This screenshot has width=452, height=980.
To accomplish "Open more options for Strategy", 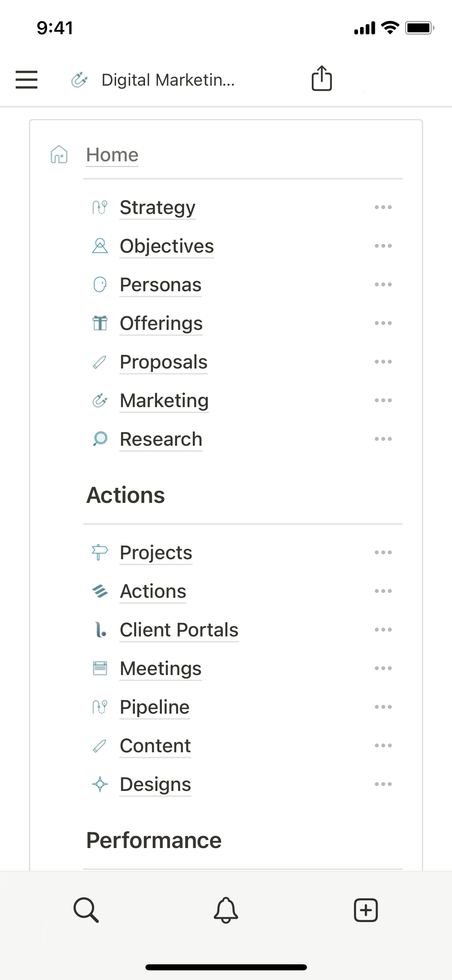I will [383, 207].
